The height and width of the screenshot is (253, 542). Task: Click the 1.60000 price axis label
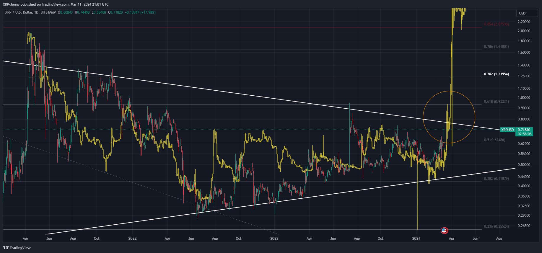[524, 53]
